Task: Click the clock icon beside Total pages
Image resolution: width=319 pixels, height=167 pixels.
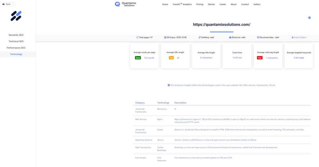Action: [137, 37]
